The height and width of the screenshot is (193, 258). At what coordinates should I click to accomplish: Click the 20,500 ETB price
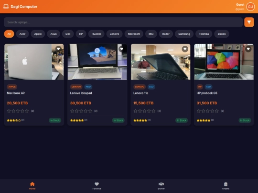click(x=17, y=103)
